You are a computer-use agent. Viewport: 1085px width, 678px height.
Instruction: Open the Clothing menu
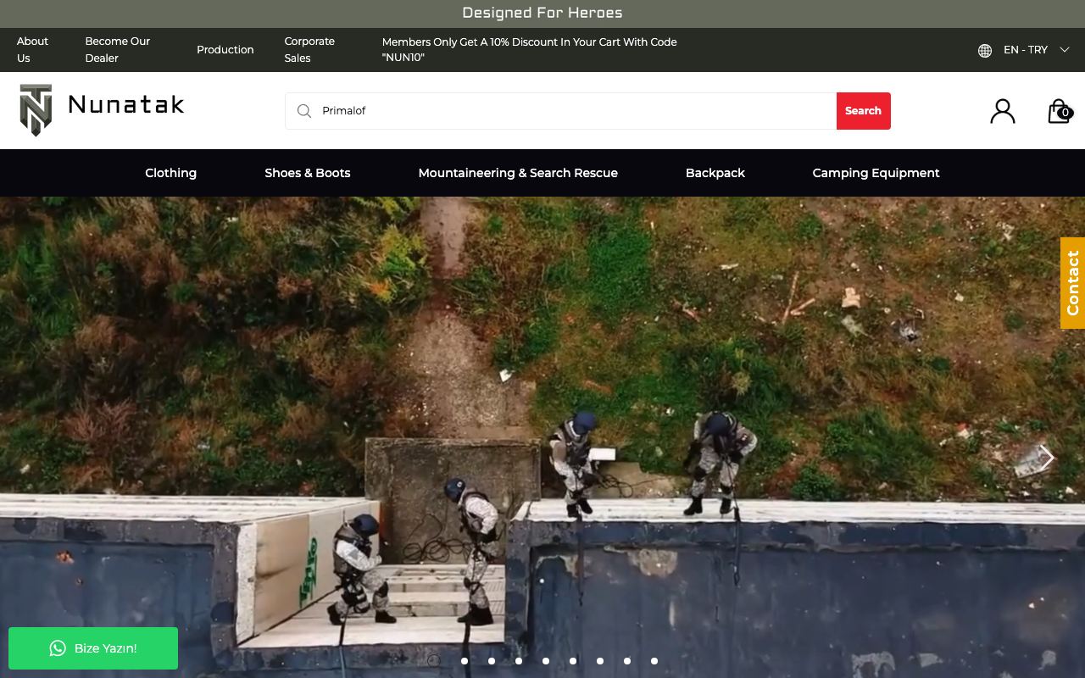click(x=170, y=173)
